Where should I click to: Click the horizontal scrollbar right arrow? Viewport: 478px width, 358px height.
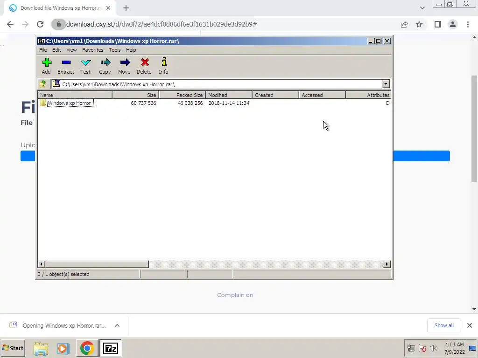click(387, 264)
